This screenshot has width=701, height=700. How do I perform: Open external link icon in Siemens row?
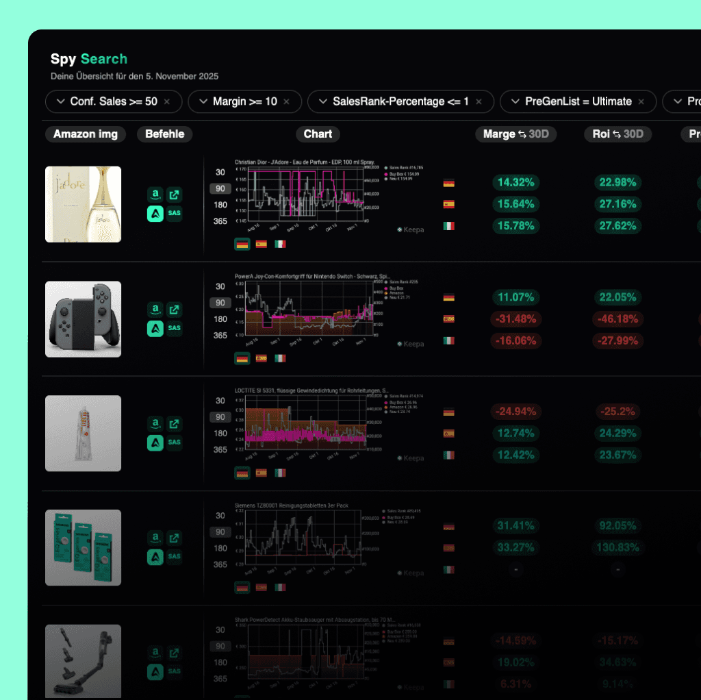pyautogui.click(x=174, y=538)
